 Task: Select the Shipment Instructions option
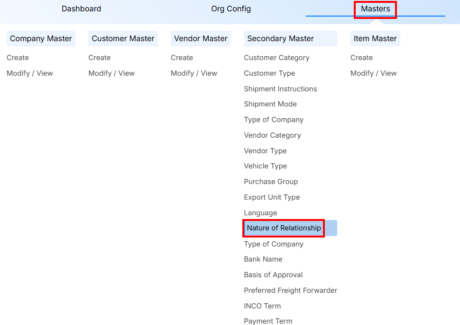[x=280, y=89]
